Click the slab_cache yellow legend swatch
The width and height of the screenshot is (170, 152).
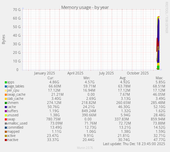[6, 99]
